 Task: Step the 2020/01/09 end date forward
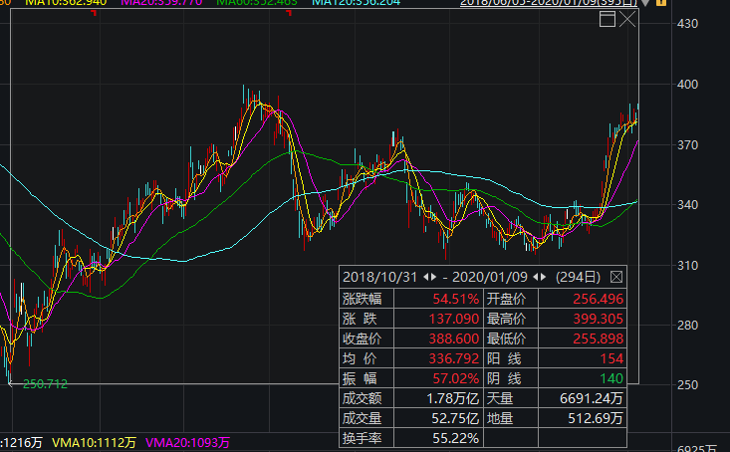tap(544, 277)
